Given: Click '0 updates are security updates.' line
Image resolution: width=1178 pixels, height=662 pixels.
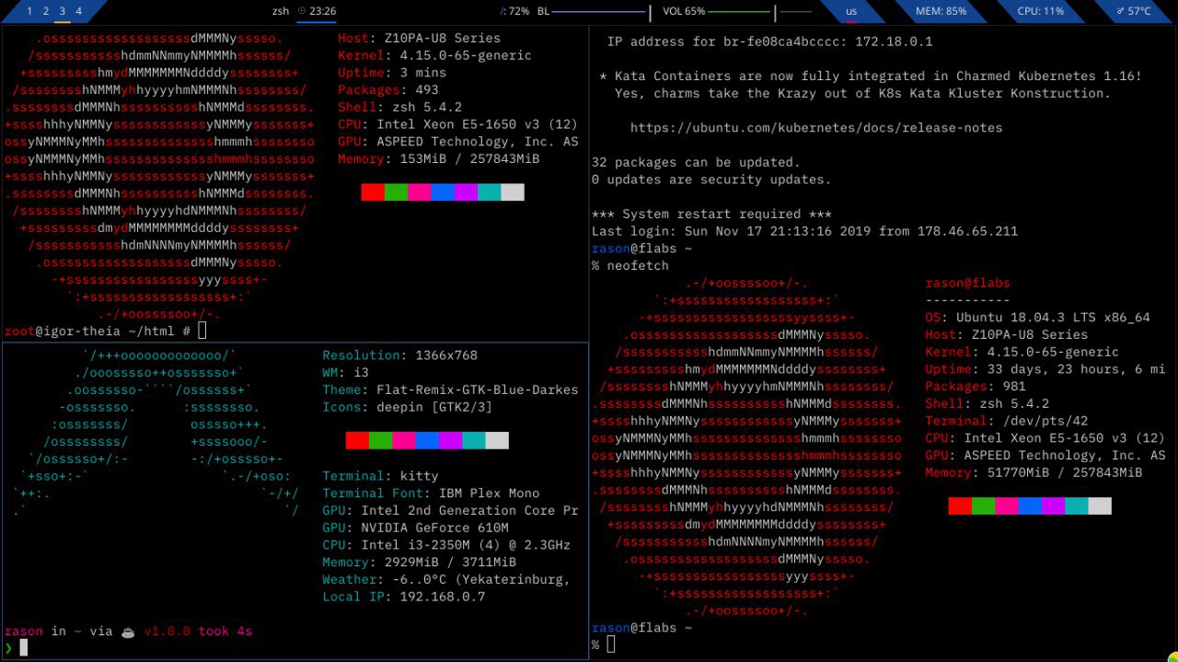Looking at the screenshot, I should [711, 180].
